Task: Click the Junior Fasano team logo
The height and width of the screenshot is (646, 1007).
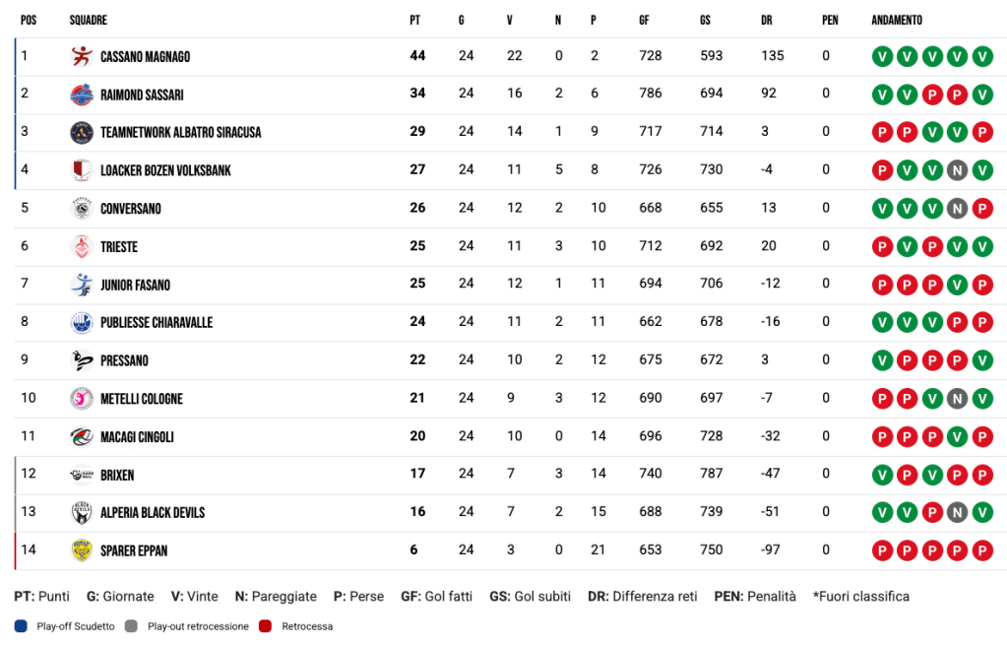Action: (82, 285)
